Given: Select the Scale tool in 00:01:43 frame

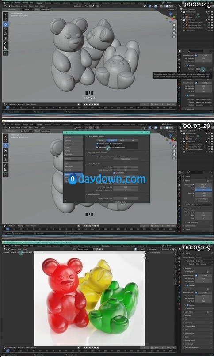Looking at the screenshot, I should point(5,34).
